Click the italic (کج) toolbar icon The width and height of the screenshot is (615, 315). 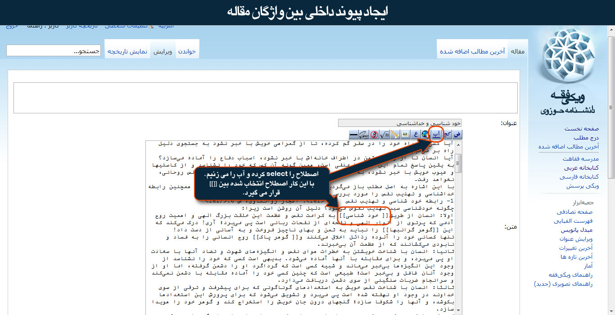click(447, 134)
